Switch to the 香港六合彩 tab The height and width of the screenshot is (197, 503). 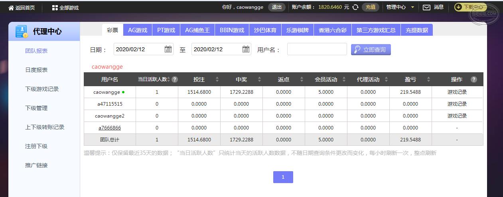(x=332, y=30)
